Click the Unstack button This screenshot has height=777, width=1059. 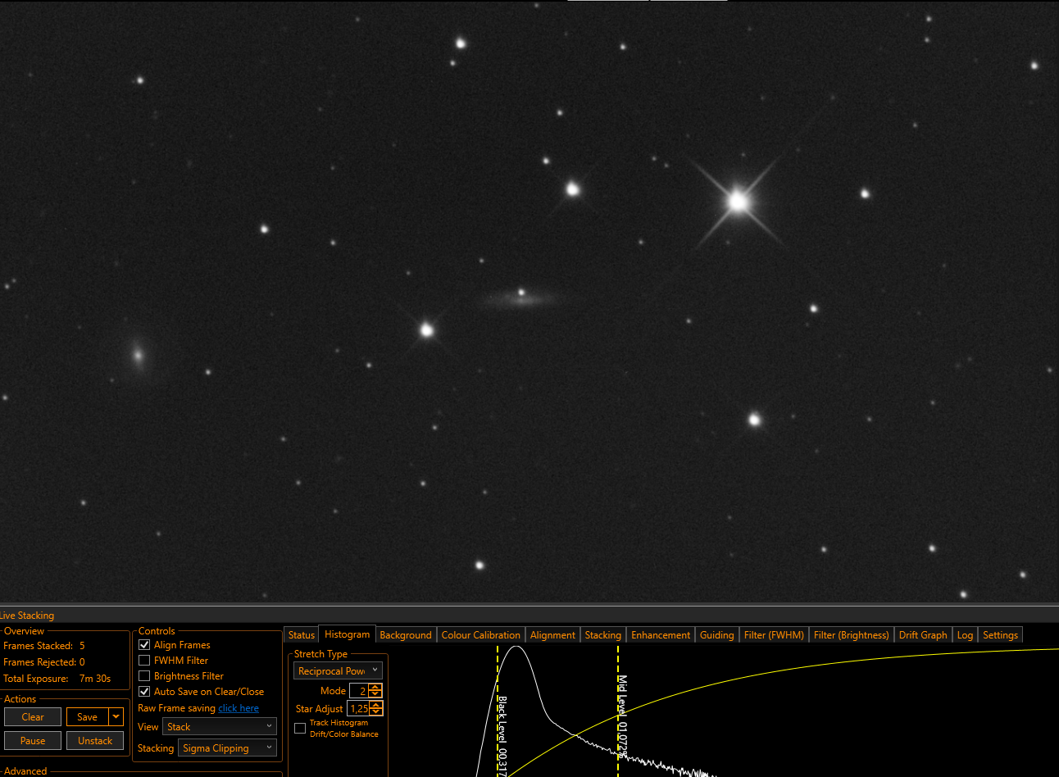coord(95,741)
